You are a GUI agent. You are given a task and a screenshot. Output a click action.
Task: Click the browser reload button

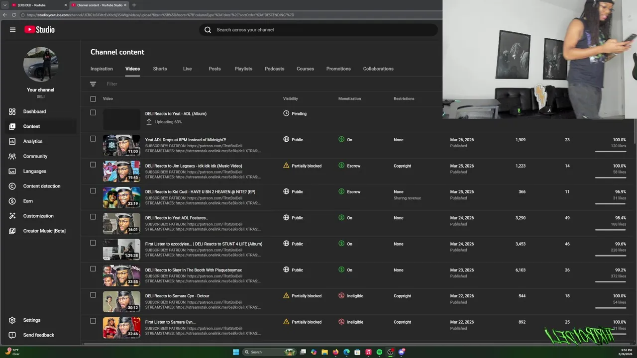14,15
